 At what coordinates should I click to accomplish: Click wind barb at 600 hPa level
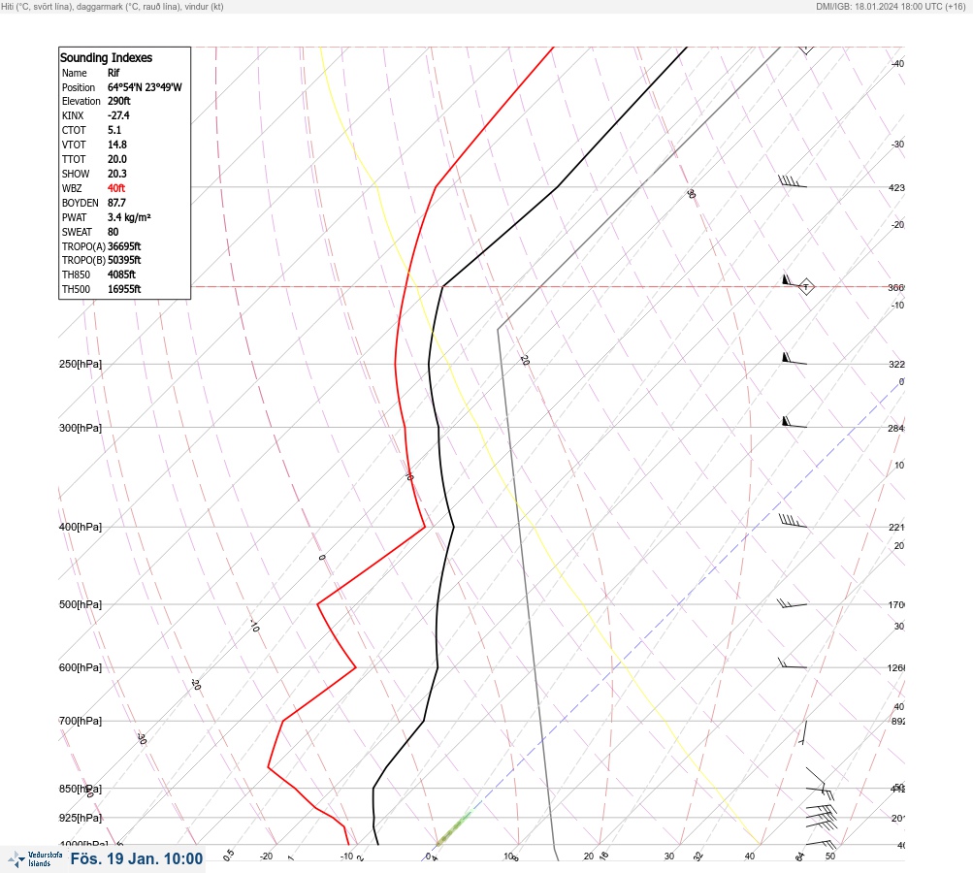[793, 663]
